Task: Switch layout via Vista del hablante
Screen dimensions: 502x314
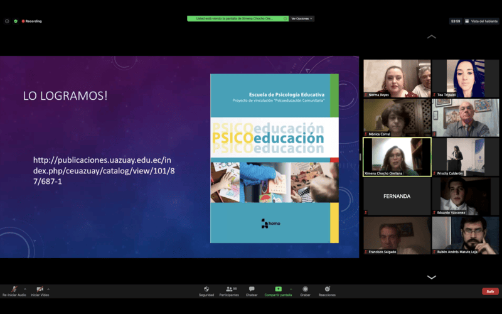Action: click(481, 21)
